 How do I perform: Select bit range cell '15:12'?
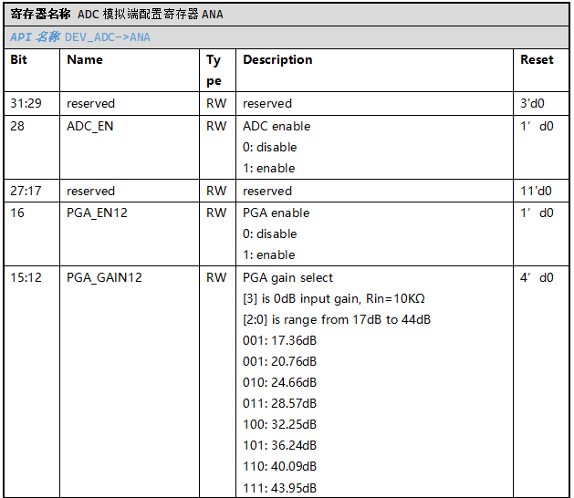26,277
